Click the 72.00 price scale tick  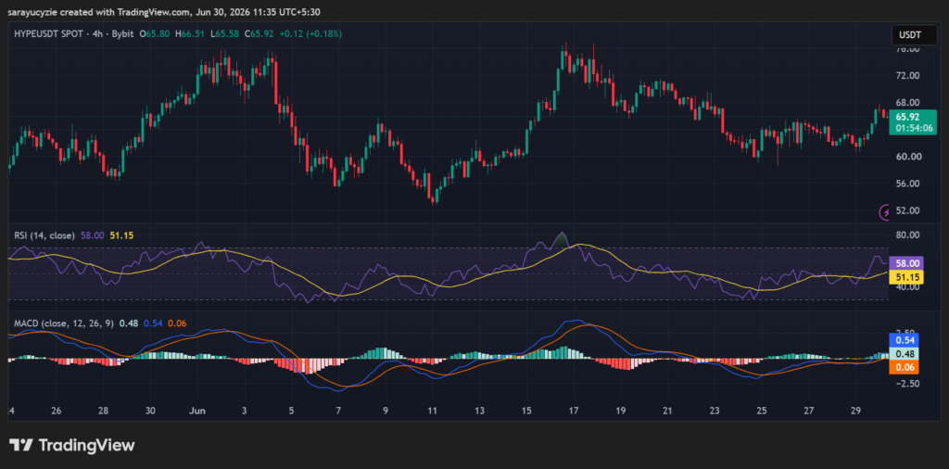pyautogui.click(x=909, y=76)
